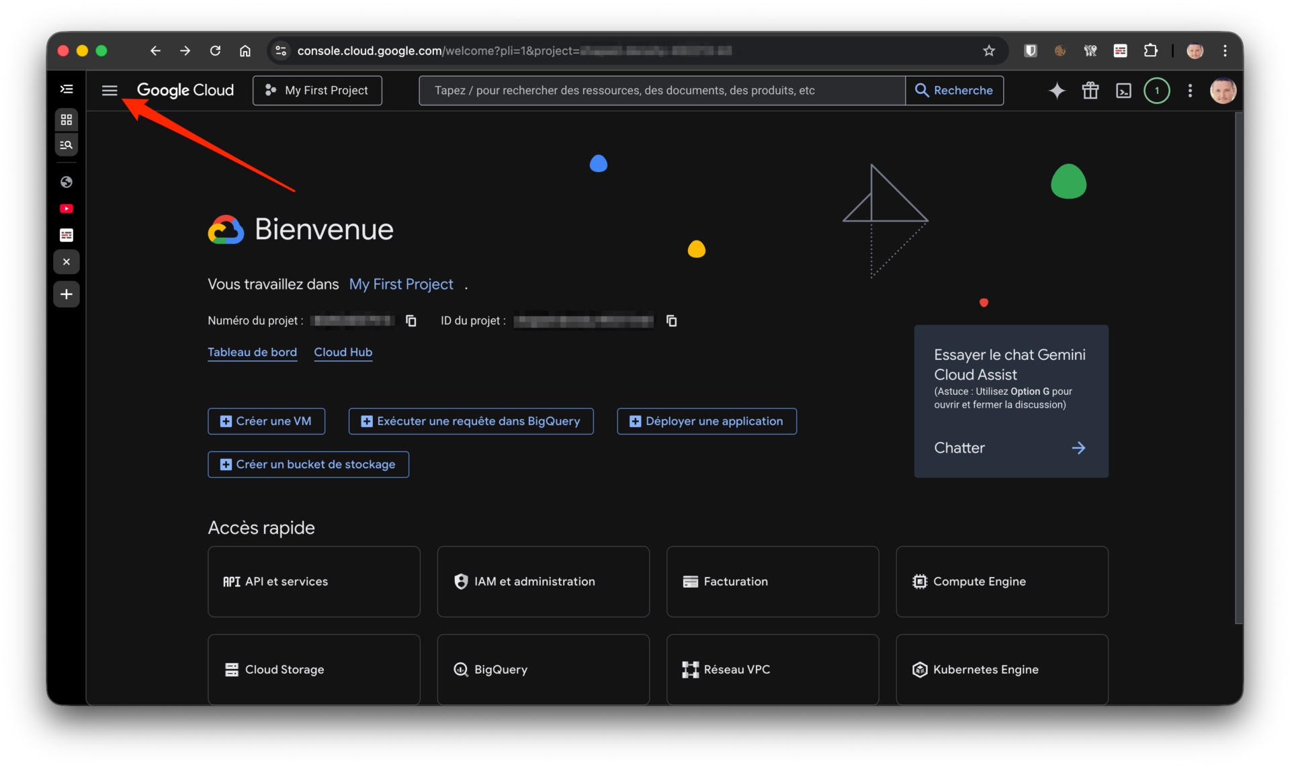Click Créer un bucket de stockage
This screenshot has width=1290, height=767.
click(308, 464)
